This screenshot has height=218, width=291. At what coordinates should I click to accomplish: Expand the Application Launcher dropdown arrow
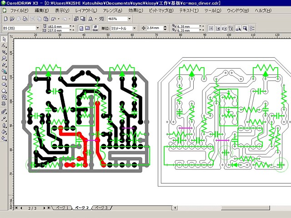coord(96,19)
